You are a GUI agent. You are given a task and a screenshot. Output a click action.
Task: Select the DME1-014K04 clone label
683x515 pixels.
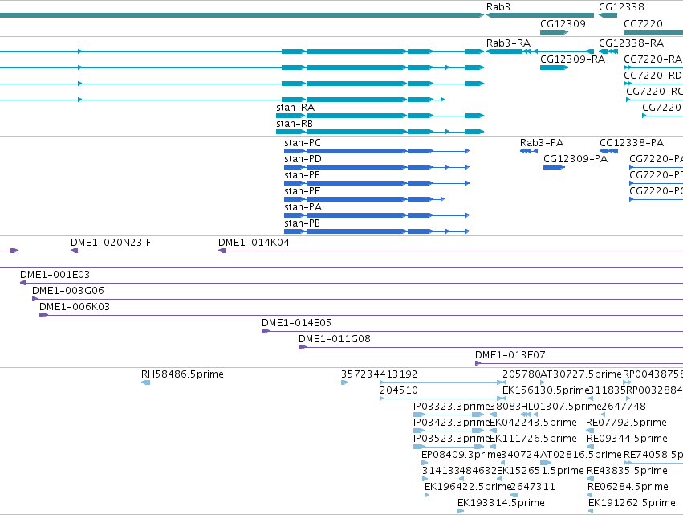[254, 243]
